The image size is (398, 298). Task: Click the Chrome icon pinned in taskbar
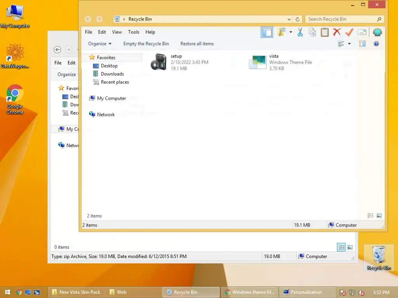[x=19, y=292]
